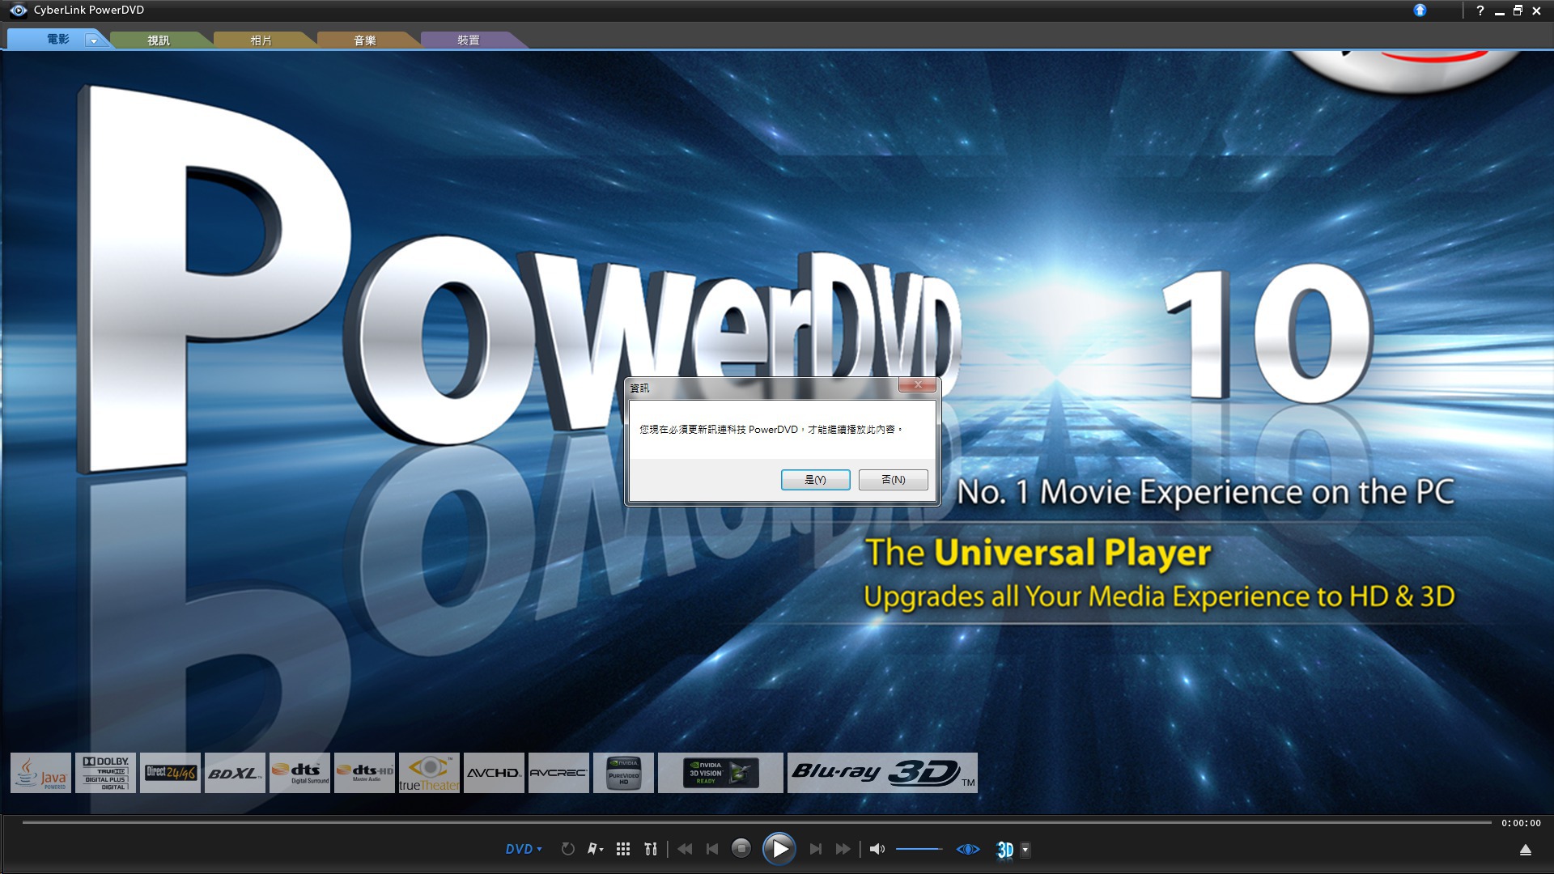The image size is (1554, 874).
Task: Open the bookmark flag menu
Action: [x=595, y=849]
